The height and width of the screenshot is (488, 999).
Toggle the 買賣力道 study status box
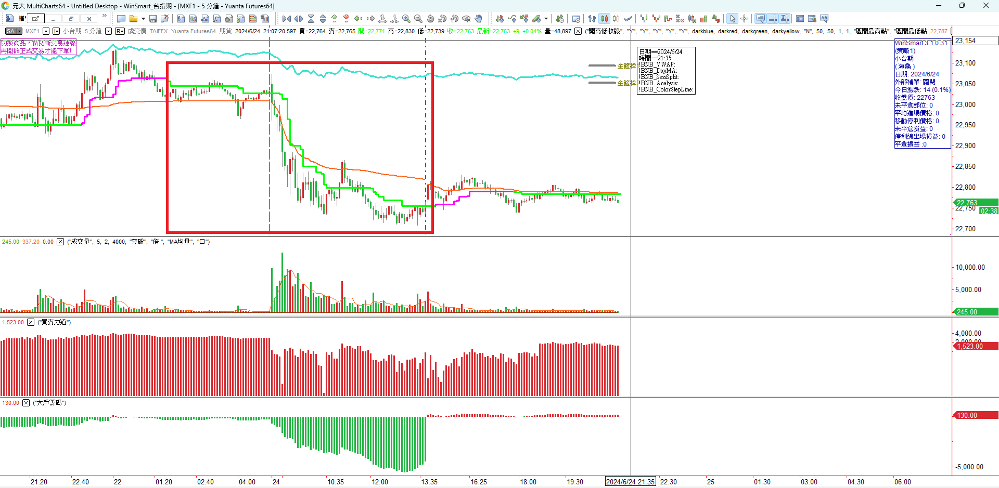31,322
